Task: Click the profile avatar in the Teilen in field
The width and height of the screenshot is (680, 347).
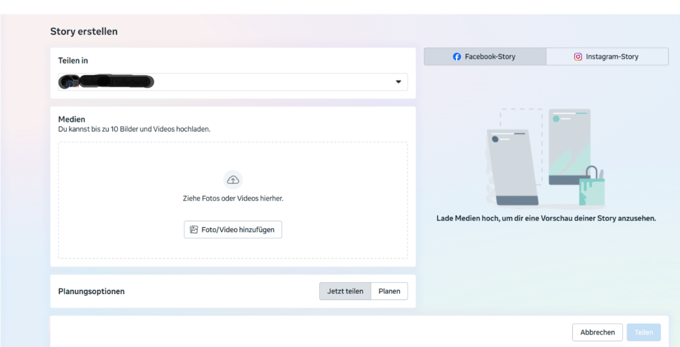Action: (71, 82)
